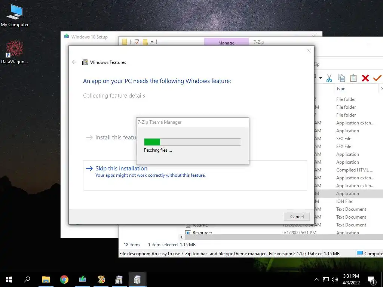Select the first SFX File type row
The height and width of the screenshot is (287, 383).
344,139
